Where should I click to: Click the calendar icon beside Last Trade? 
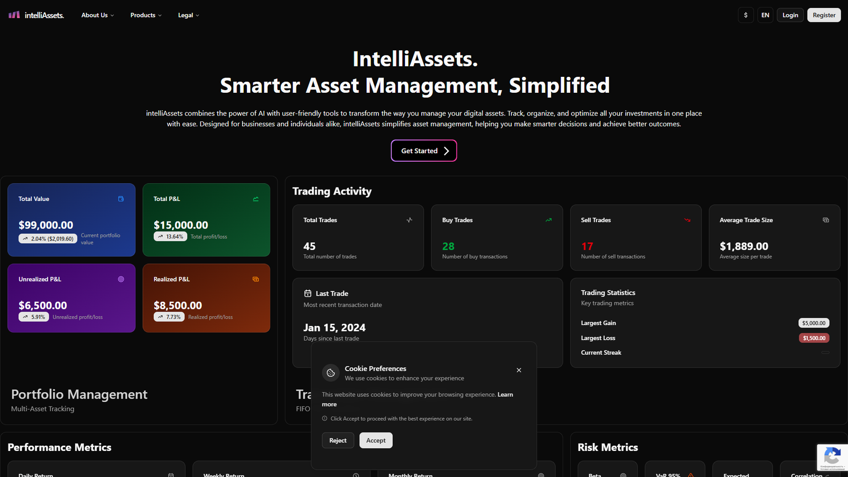[308, 293]
